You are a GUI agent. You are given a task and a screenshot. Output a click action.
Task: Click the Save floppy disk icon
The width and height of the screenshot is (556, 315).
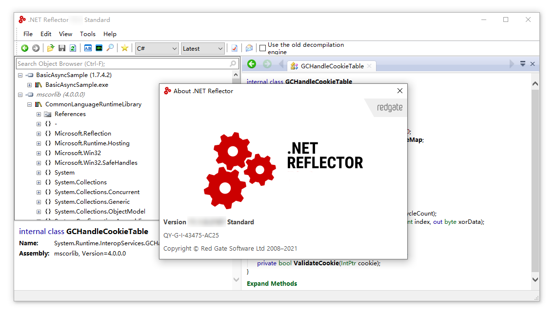coord(62,48)
